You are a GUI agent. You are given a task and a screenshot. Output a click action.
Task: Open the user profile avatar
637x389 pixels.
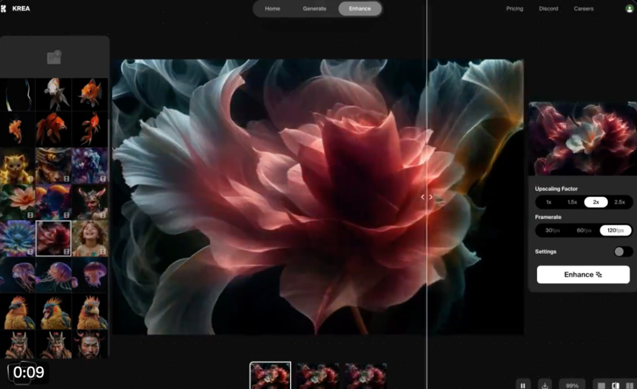point(629,9)
